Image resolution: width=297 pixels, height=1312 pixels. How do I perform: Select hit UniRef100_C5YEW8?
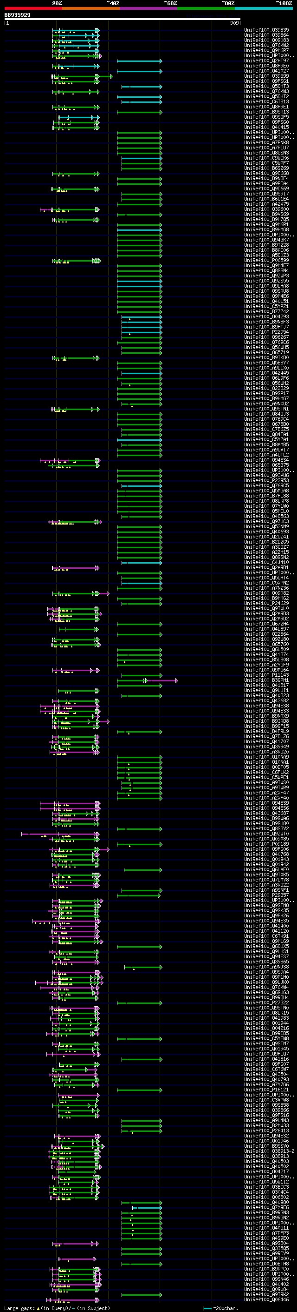266,1038
